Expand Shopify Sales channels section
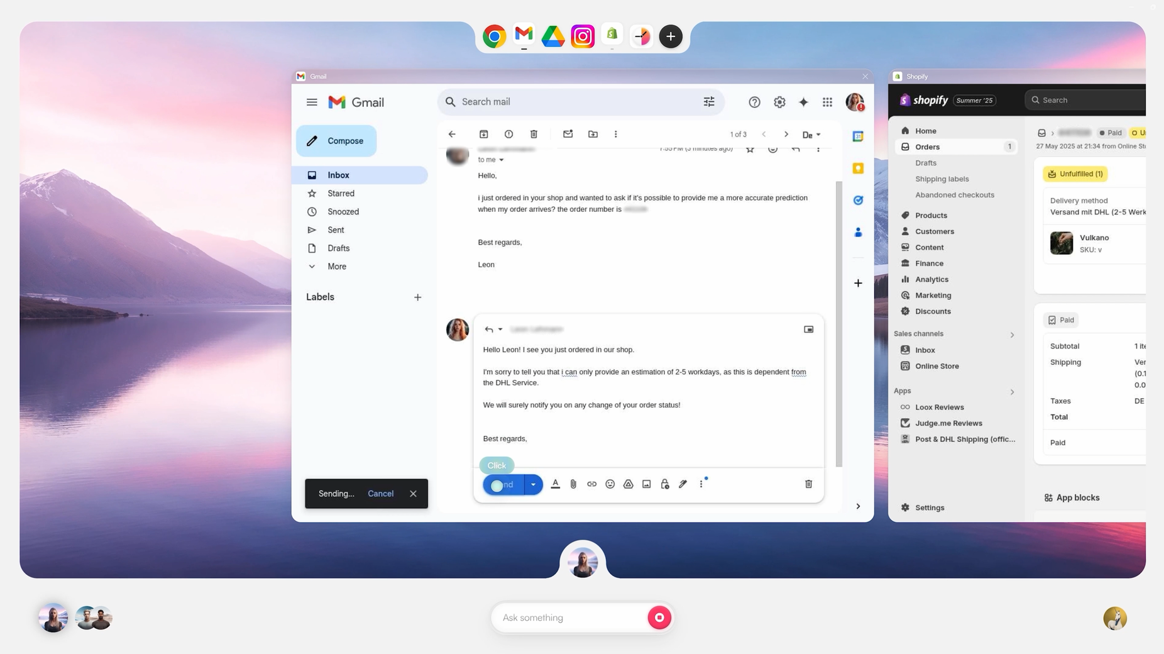1164x654 pixels. coord(1012,335)
